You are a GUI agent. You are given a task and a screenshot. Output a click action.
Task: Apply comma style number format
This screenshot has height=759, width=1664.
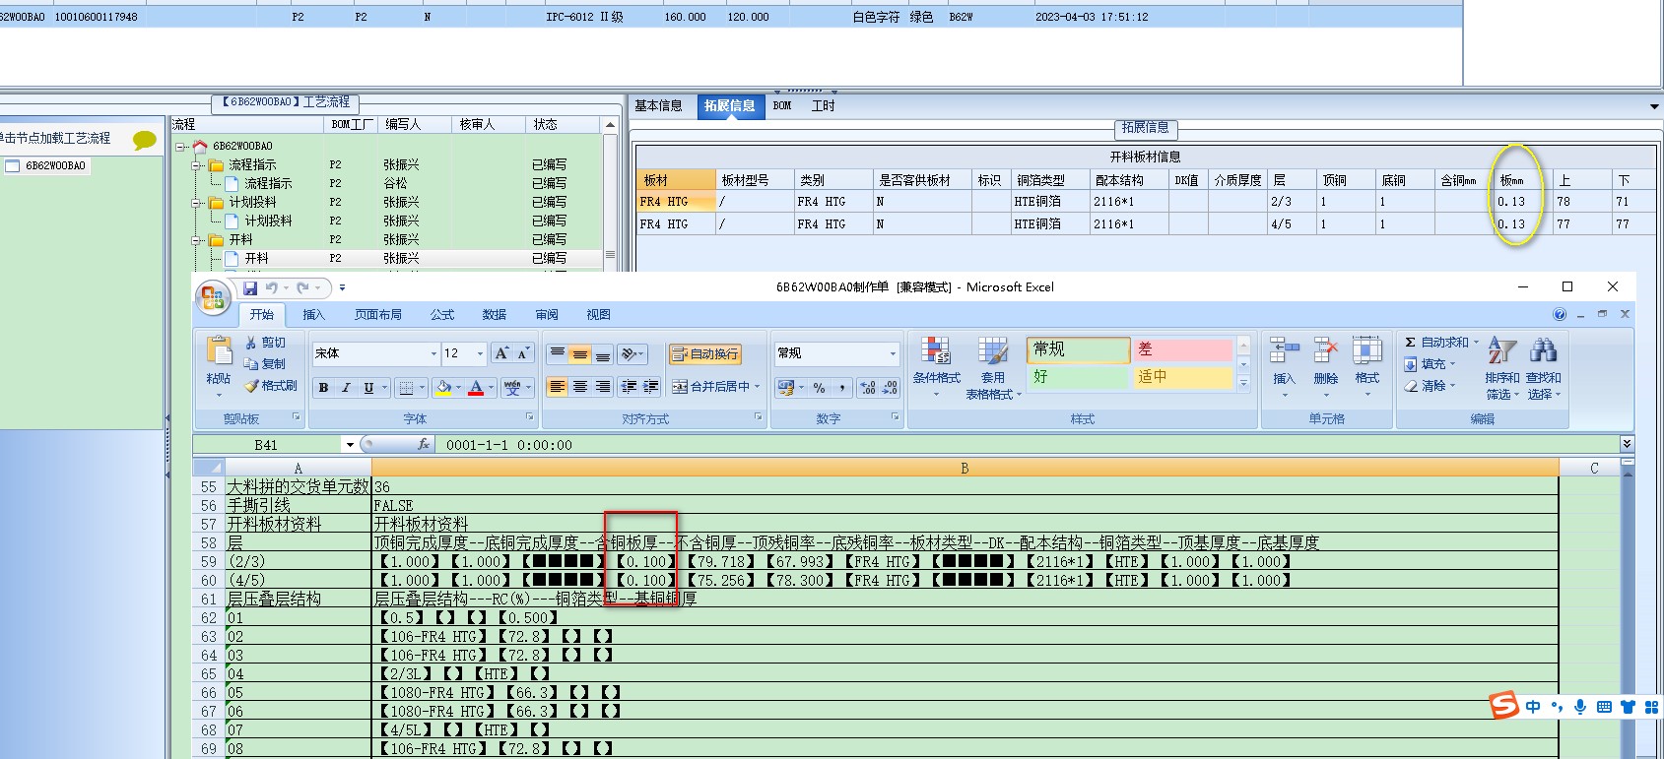(842, 388)
